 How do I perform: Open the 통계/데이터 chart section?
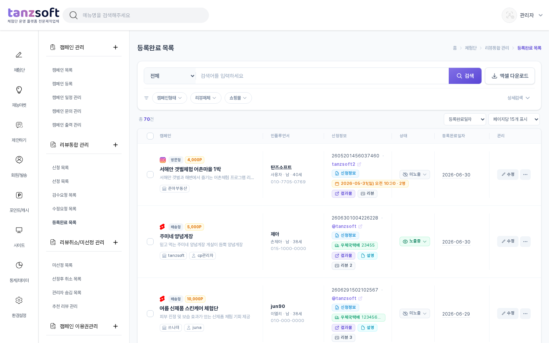(x=19, y=272)
